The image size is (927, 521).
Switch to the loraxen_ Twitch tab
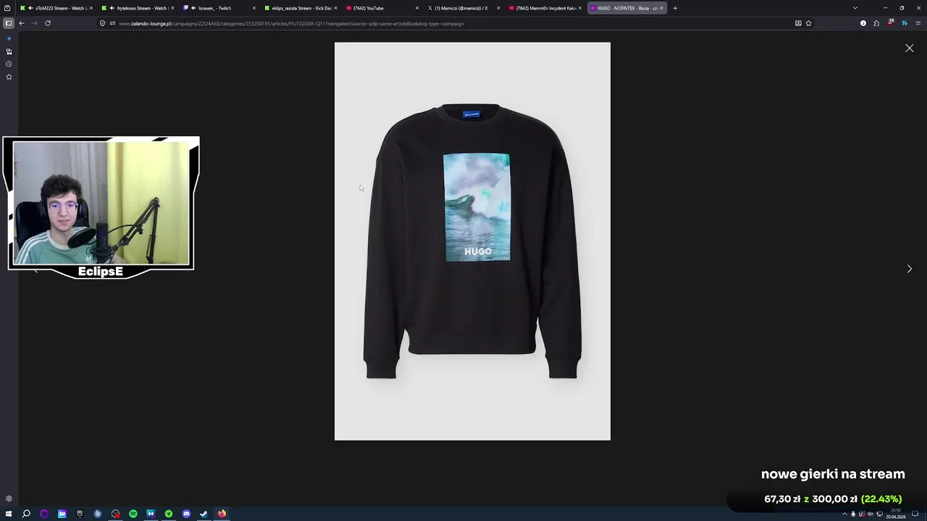[x=219, y=8]
